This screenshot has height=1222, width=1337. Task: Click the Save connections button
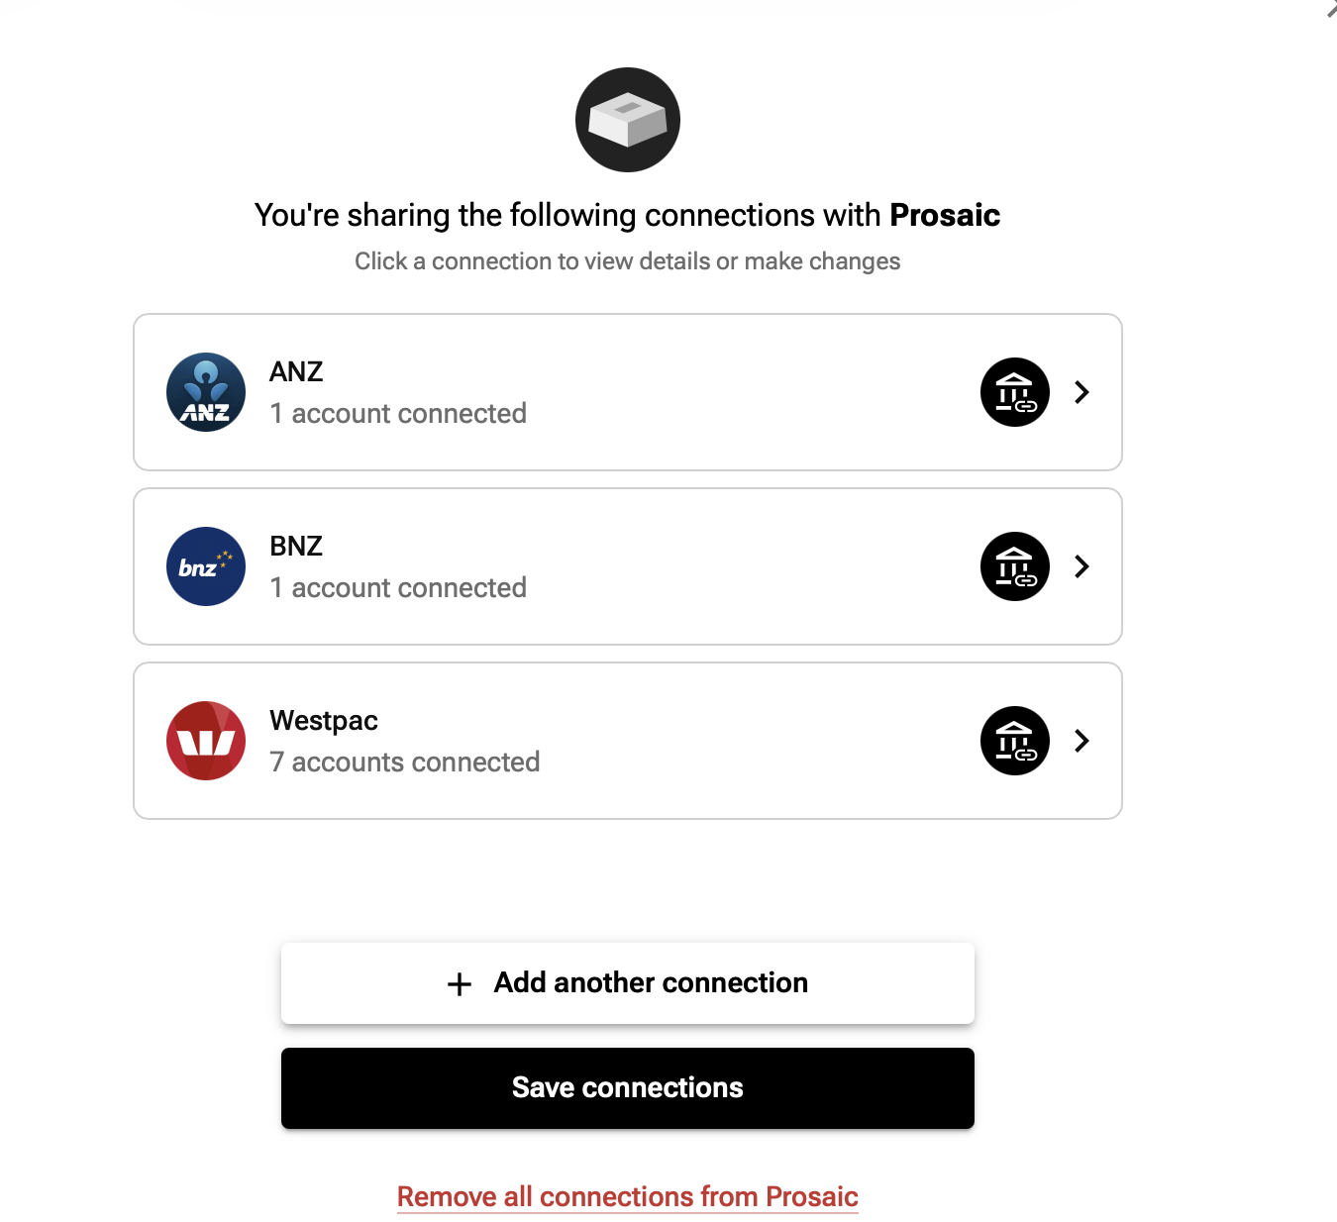pyautogui.click(x=628, y=1088)
